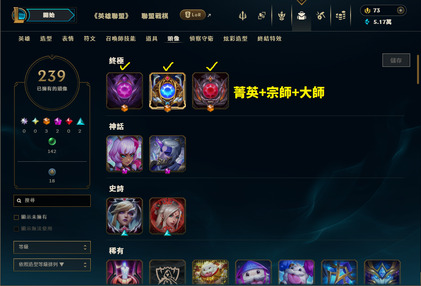The height and width of the screenshot is (286, 421).
Task: Open the LoR external link
Action: [195, 15]
